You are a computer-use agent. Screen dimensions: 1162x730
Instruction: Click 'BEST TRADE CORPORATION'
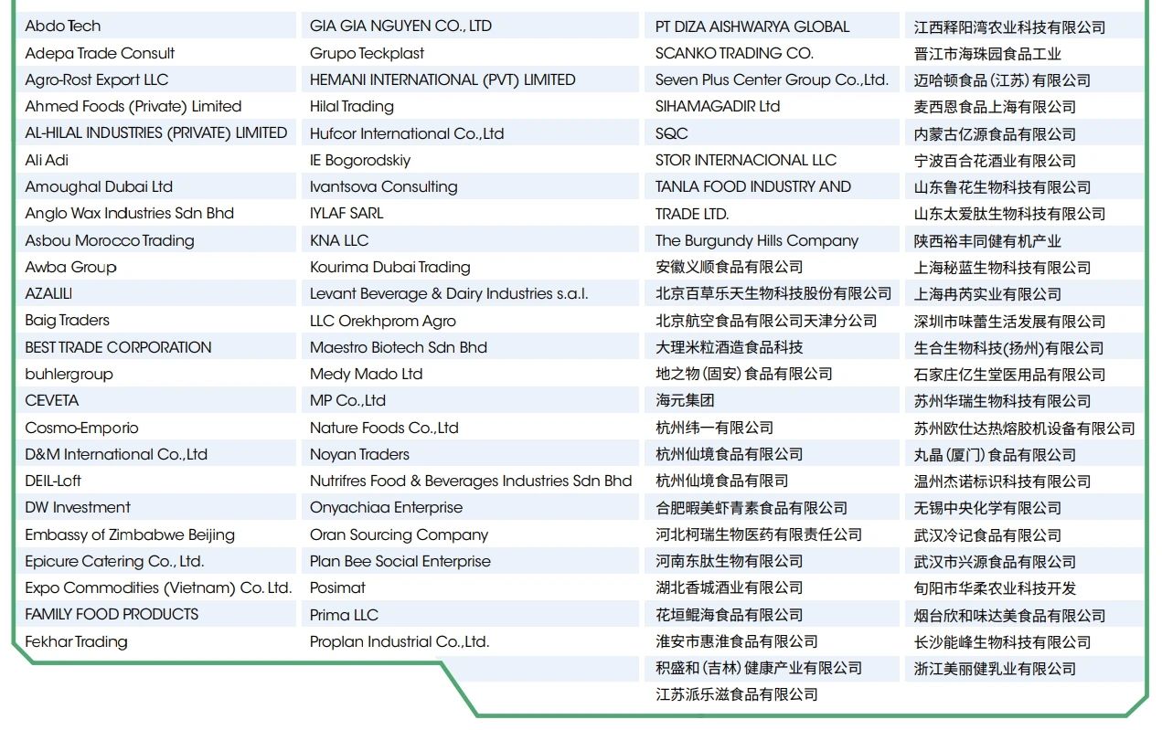tap(118, 347)
